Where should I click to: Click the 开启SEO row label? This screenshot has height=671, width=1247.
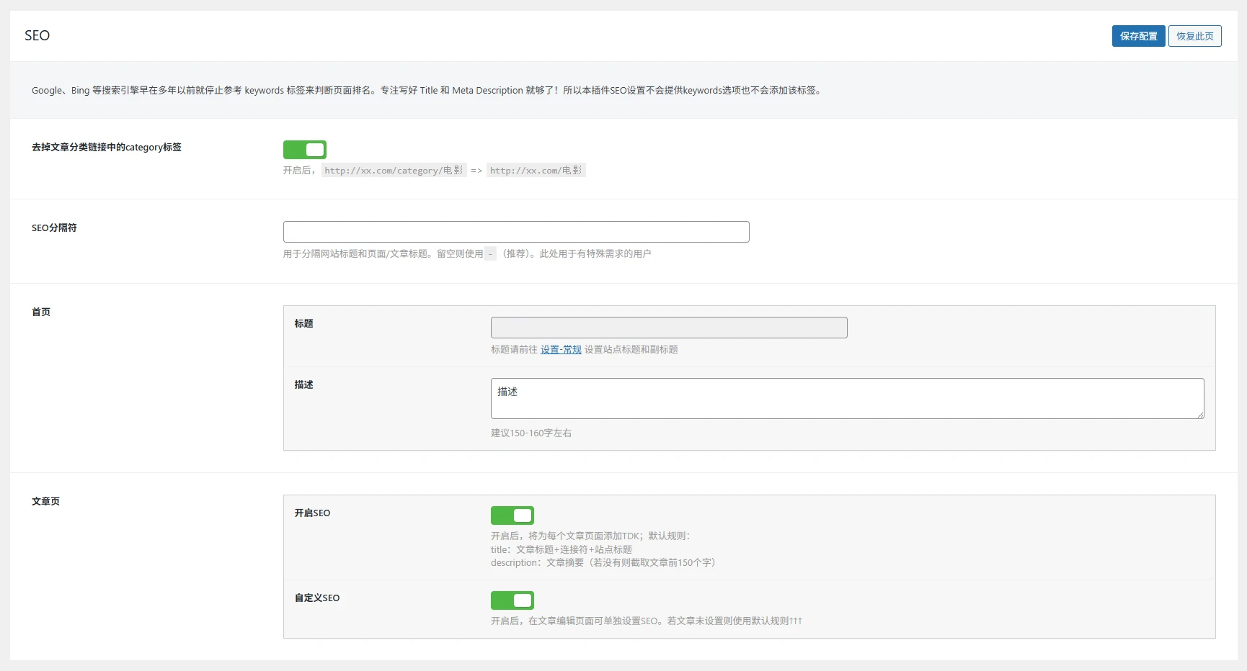coord(312,513)
